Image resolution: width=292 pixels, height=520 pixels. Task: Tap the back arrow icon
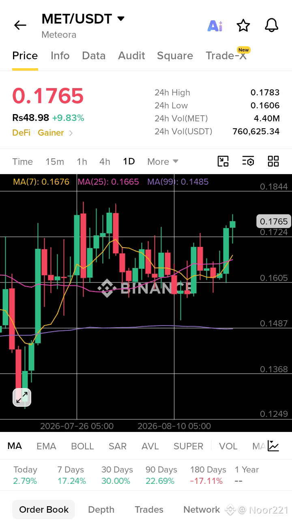pyautogui.click(x=20, y=26)
